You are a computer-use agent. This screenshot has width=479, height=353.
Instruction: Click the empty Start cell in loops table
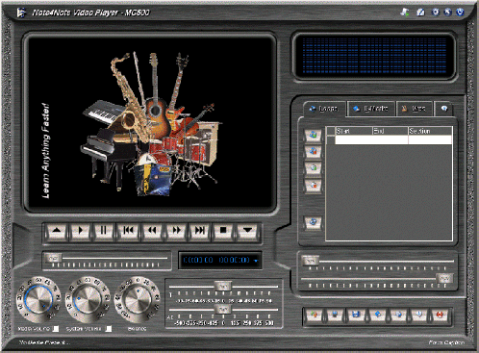[x=354, y=139]
